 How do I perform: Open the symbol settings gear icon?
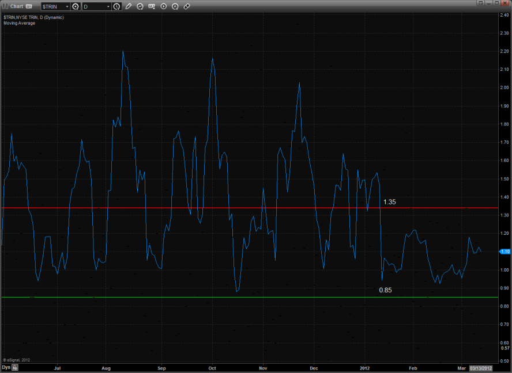75,6
